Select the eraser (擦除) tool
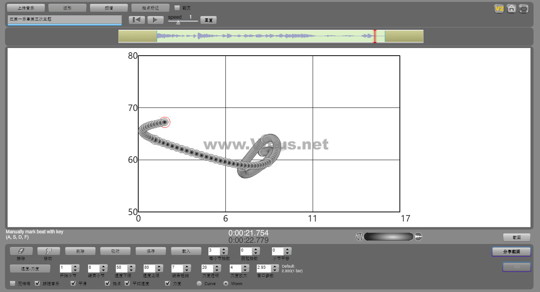 (x=21, y=251)
